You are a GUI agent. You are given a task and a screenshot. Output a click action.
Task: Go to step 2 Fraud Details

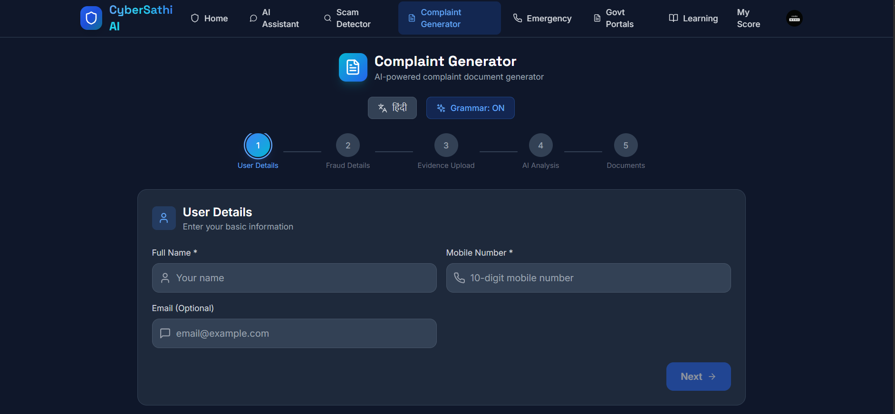click(x=348, y=145)
